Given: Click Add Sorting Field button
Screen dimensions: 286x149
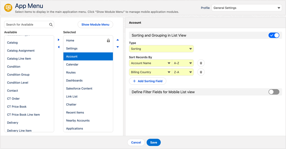Looking at the screenshot, I should (x=148, y=81).
